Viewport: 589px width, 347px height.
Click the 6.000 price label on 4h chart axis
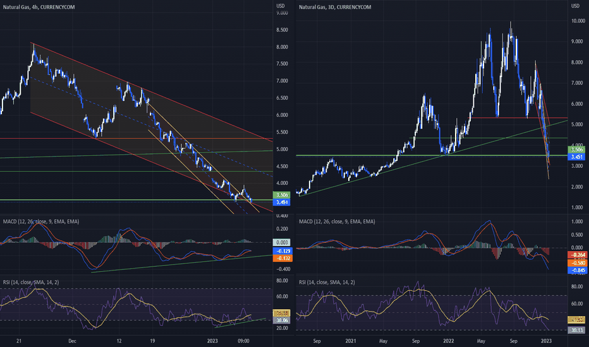click(x=282, y=115)
